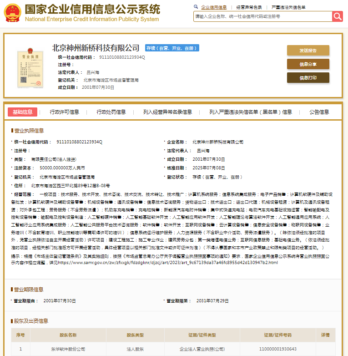Click the blue 存续 status badge
Image resolution: width=348 pixels, height=356 pixels.
point(171,48)
